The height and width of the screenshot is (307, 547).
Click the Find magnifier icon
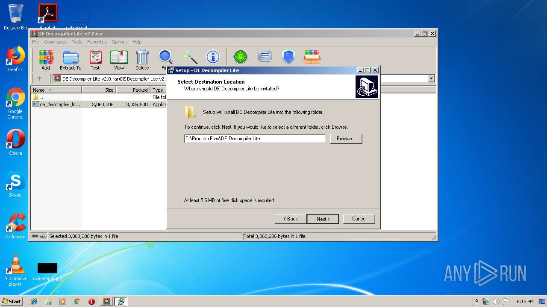coord(165,58)
